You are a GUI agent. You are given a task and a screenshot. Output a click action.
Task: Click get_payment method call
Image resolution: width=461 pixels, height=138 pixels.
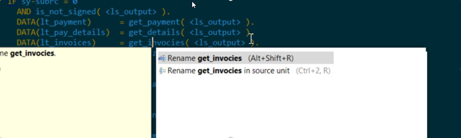[157, 22]
